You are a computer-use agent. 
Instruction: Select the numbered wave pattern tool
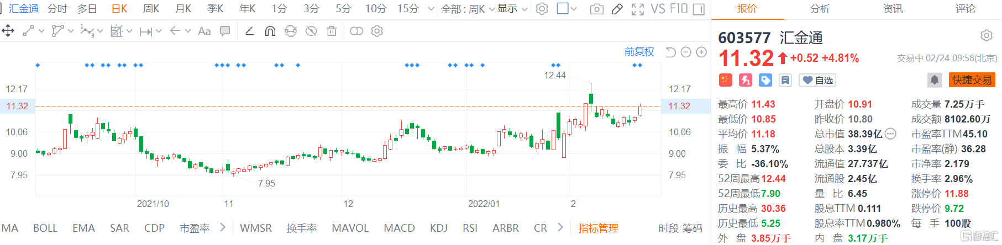click(86, 31)
